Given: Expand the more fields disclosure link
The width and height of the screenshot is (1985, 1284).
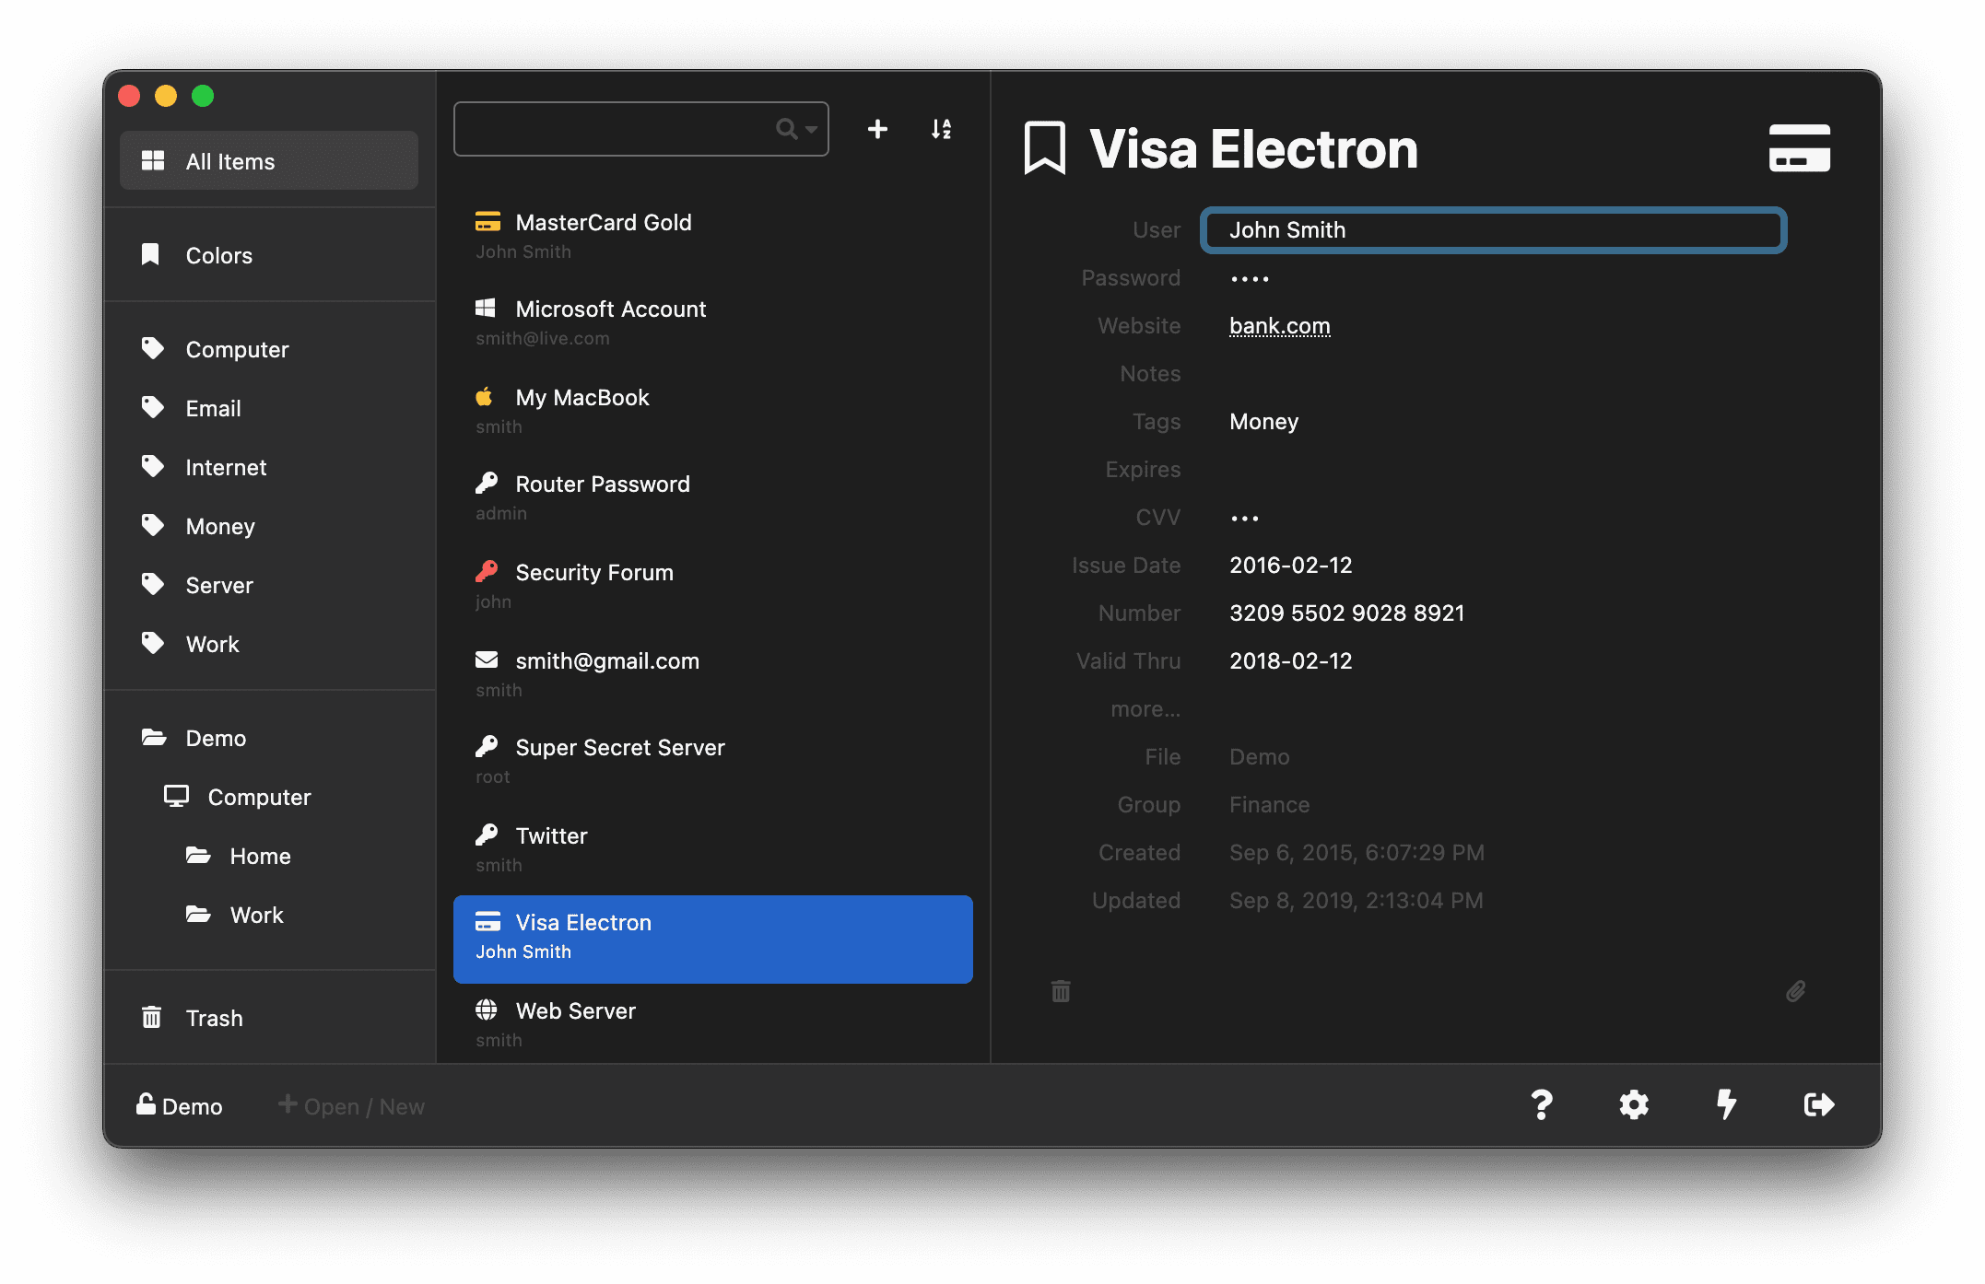Looking at the screenshot, I should (x=1145, y=708).
